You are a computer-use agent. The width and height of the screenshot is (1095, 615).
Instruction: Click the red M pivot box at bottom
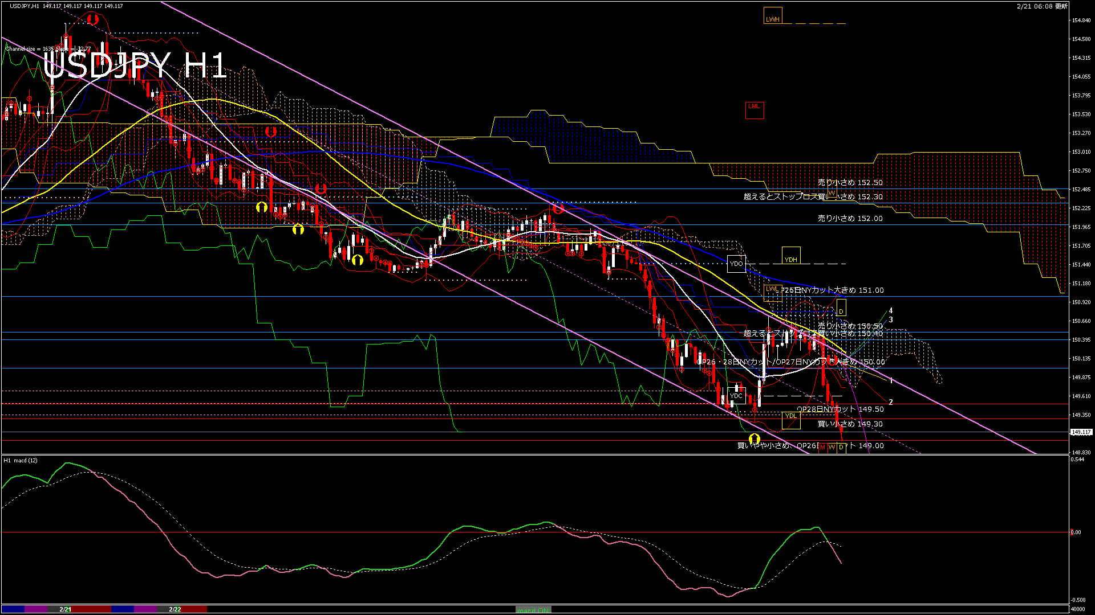click(x=822, y=448)
